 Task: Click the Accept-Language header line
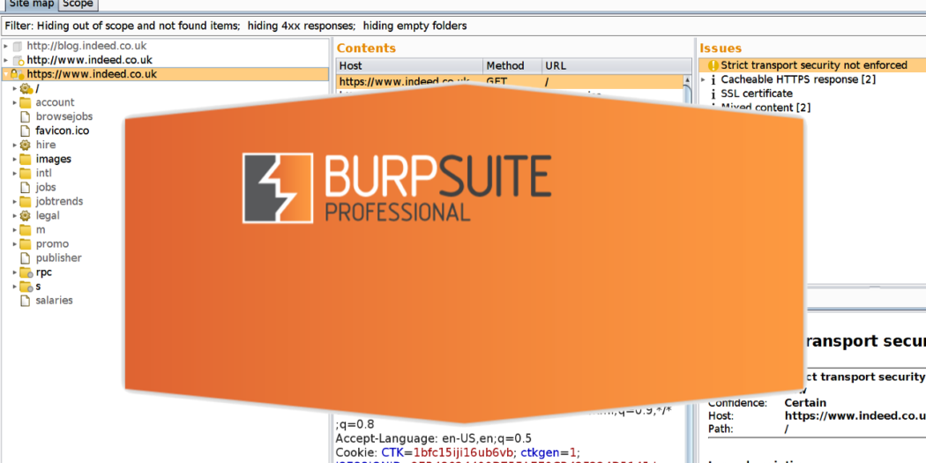click(434, 438)
